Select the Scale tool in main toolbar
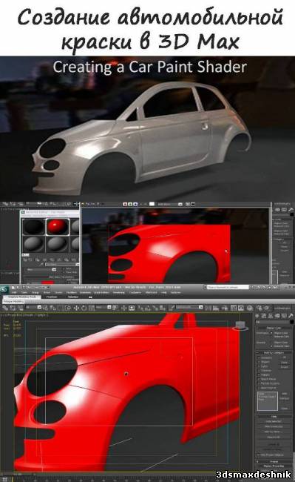Viewport: 295px width, 482px height. tap(91, 308)
